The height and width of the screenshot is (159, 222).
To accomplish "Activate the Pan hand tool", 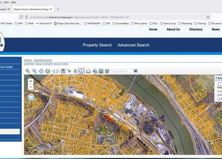I will point(41,71).
